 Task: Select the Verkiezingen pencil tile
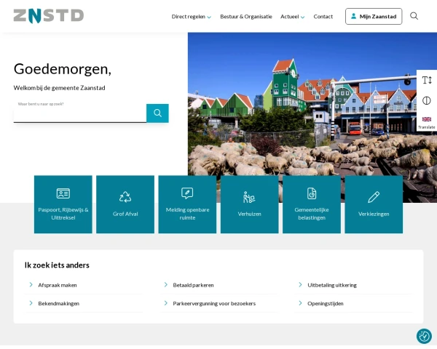click(x=374, y=204)
